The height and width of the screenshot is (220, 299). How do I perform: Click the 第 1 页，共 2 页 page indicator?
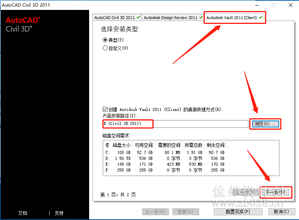118,195
